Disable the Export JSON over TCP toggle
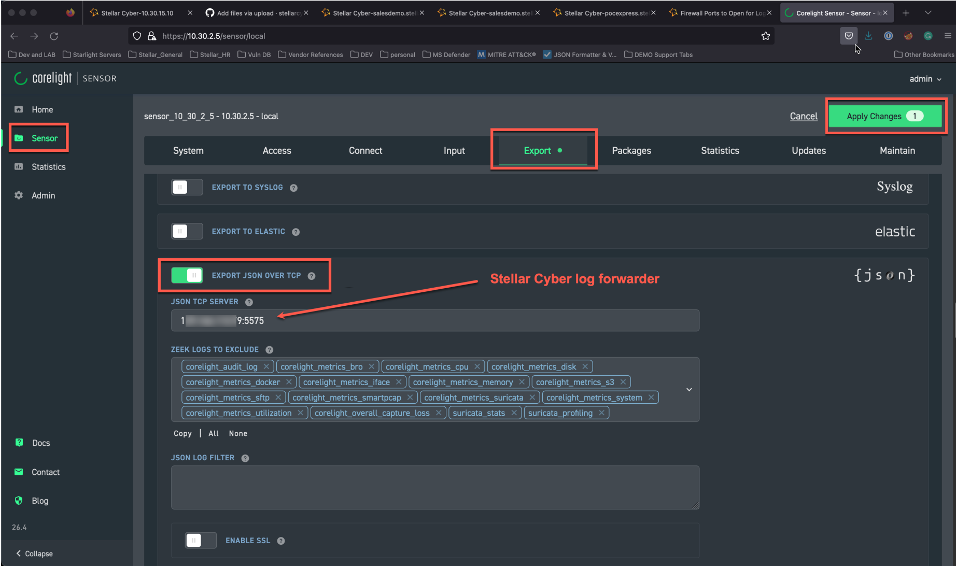 (187, 275)
